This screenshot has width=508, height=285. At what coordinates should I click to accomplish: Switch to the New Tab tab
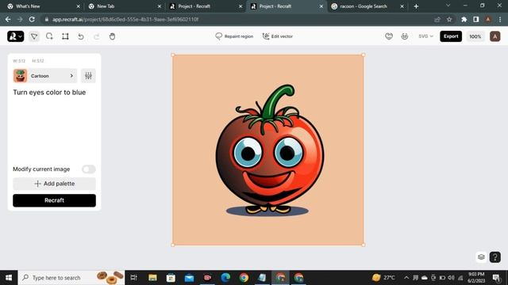click(x=123, y=6)
